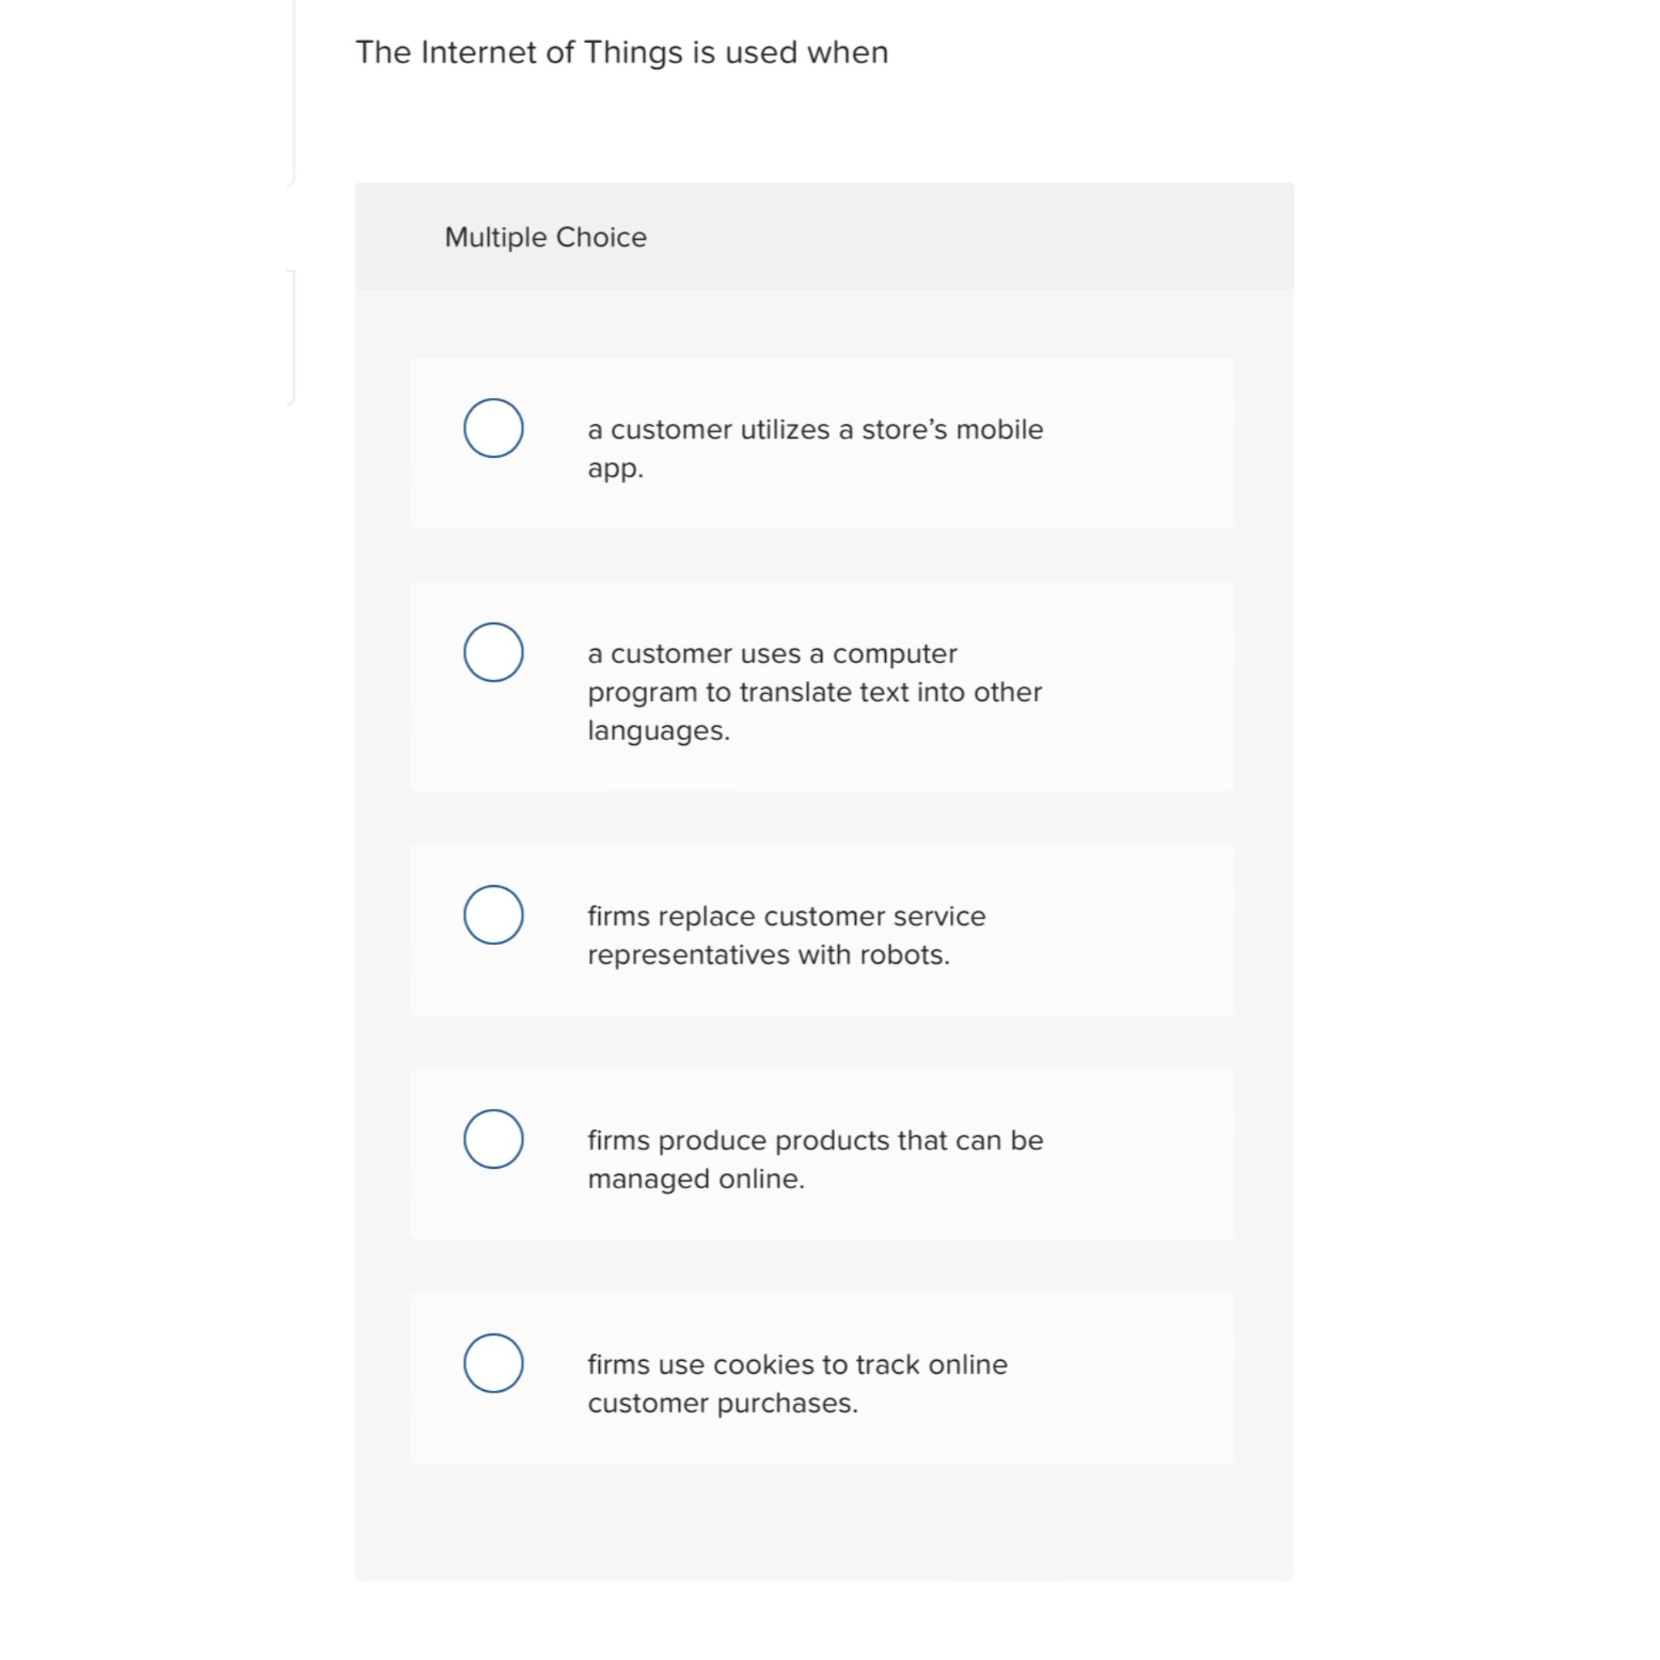Screen dimensions: 1660x1660
Task: Click the fifth answer option card
Action: click(x=820, y=1377)
